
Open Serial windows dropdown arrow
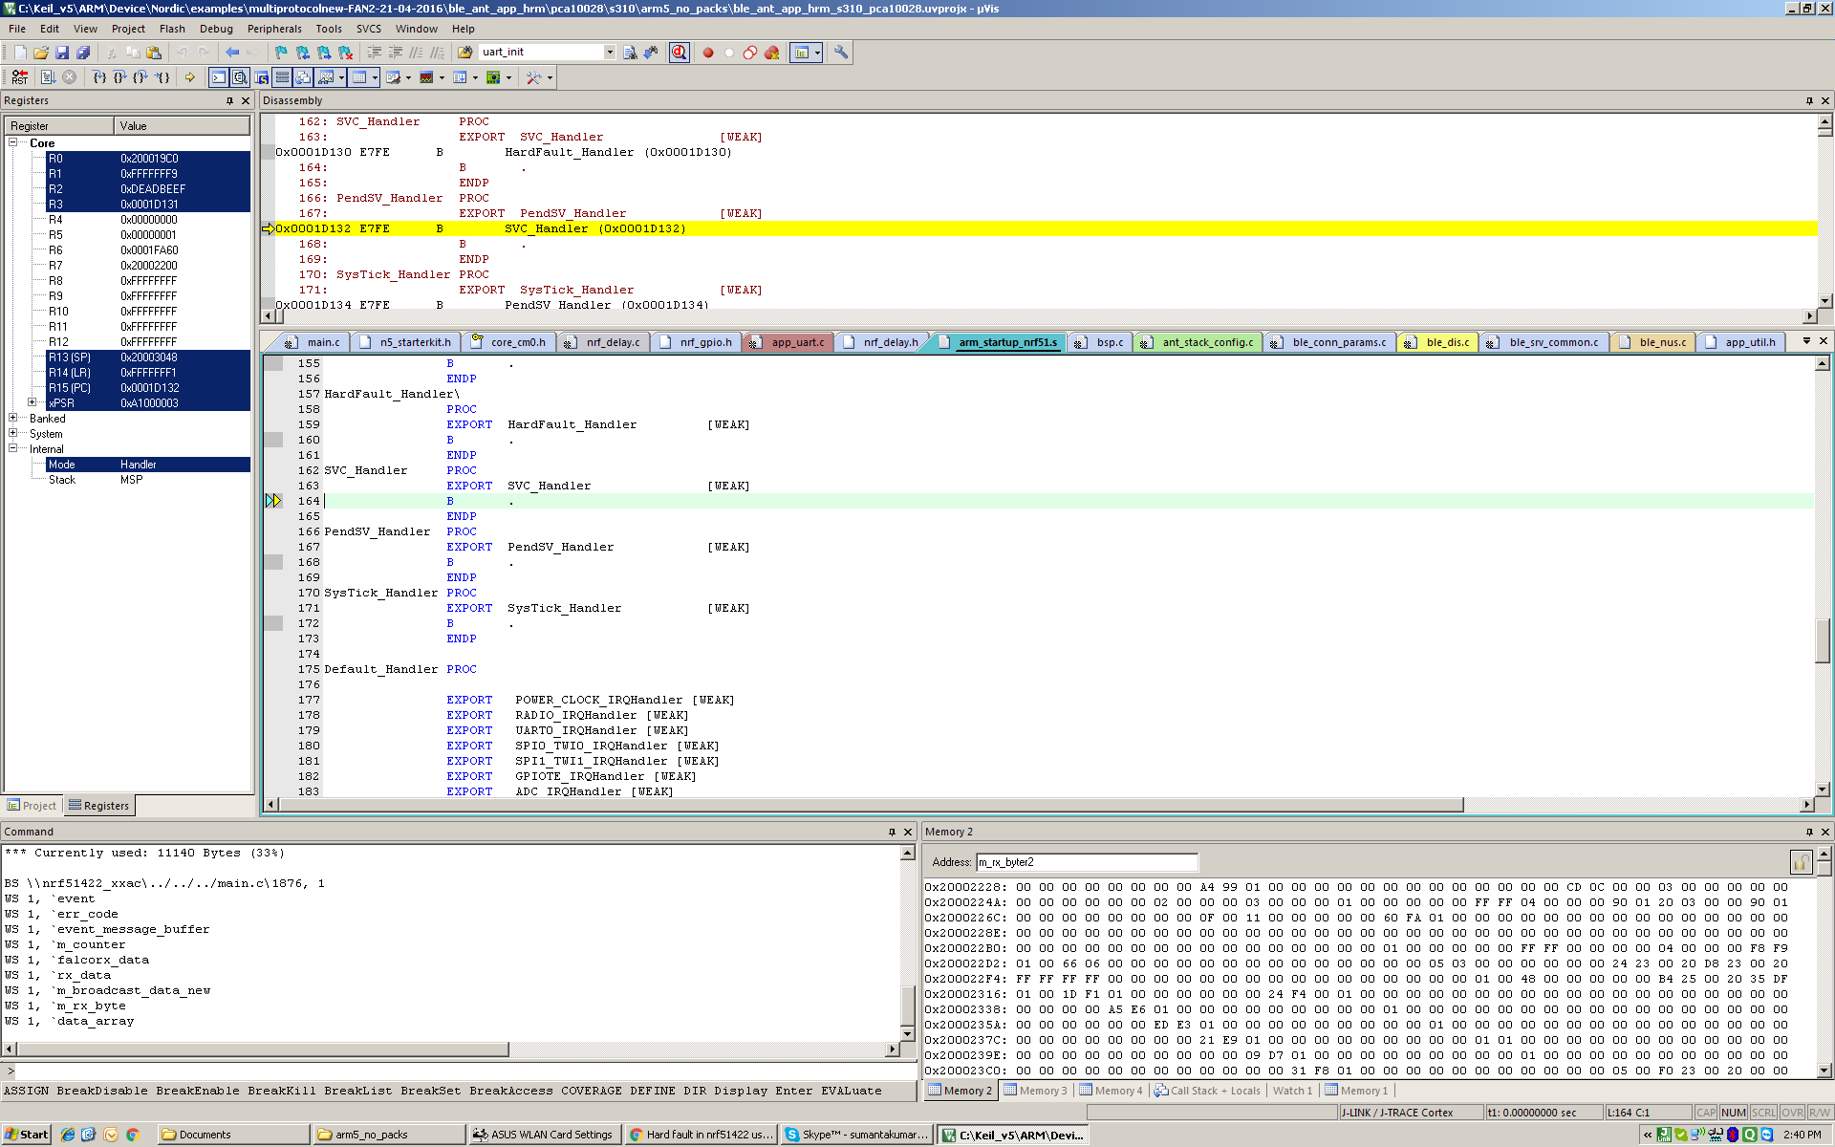pos(408,77)
